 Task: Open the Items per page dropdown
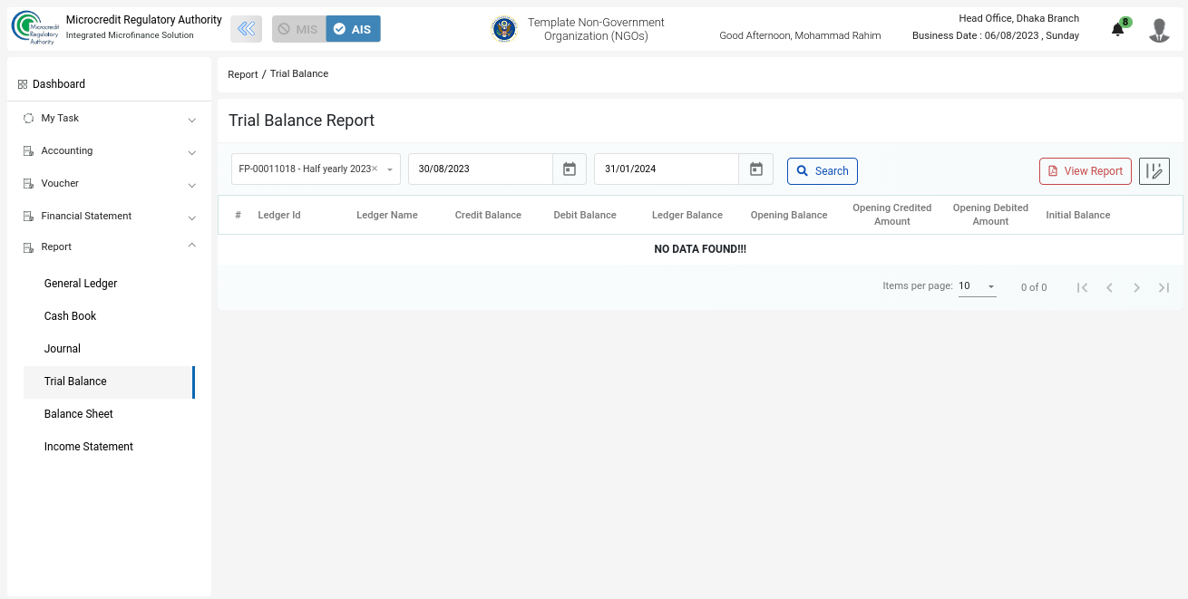tap(977, 286)
